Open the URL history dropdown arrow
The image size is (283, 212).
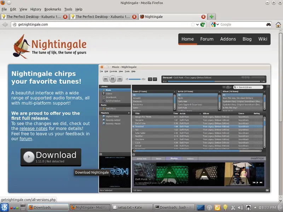pos(197,25)
